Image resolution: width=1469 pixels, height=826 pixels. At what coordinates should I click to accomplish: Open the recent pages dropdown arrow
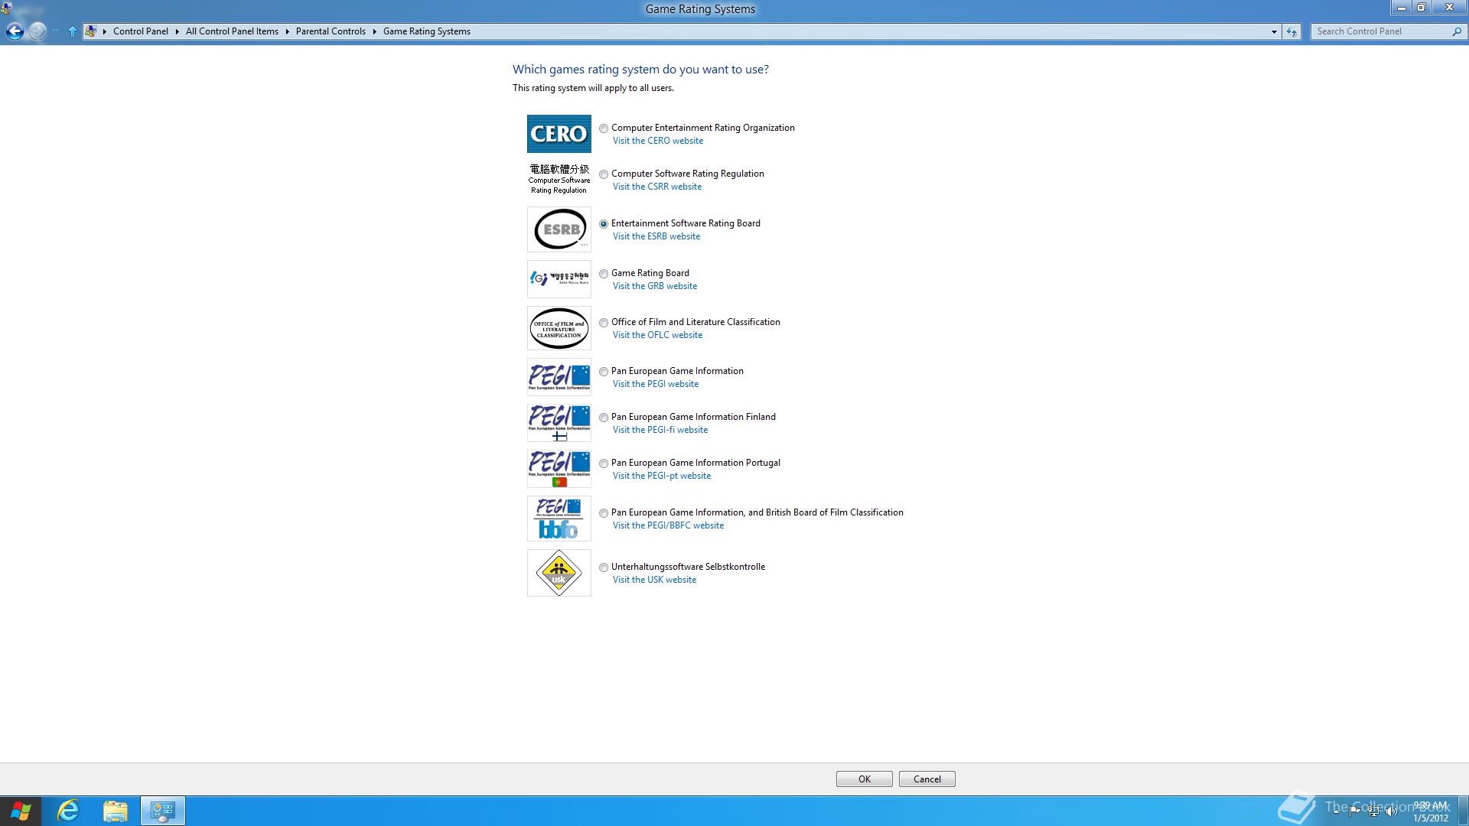pyautogui.click(x=55, y=31)
